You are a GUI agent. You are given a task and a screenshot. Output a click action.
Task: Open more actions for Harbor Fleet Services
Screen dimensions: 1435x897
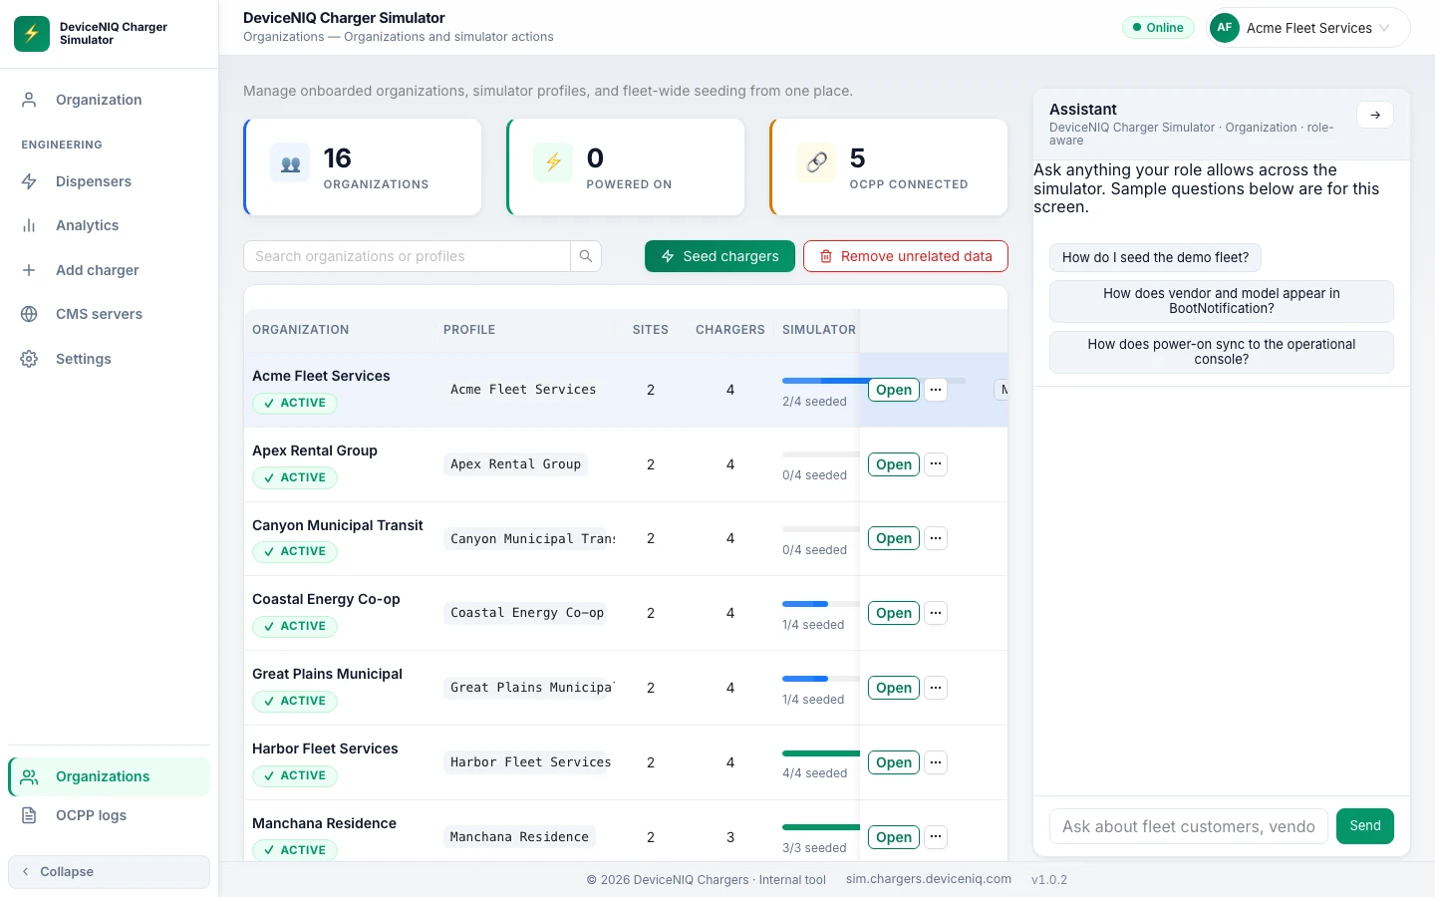click(936, 762)
